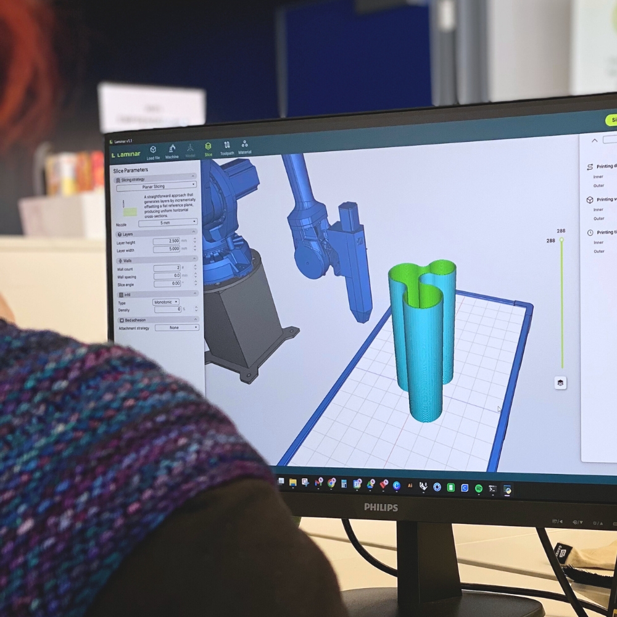Screen dimensions: 617x617
Task: Open the Material tab
Action: [244, 147]
